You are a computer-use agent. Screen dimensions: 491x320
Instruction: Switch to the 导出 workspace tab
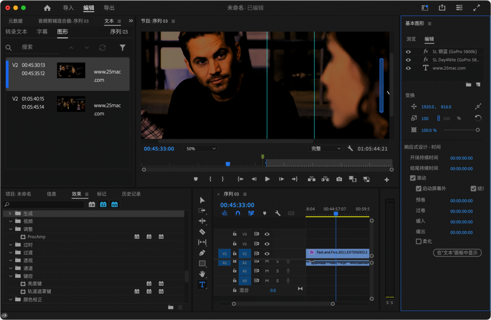tap(109, 8)
